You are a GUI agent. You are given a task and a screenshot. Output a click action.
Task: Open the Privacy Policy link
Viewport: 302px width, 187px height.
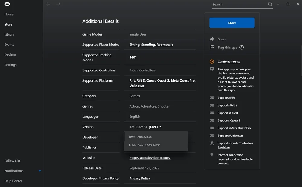(140, 179)
